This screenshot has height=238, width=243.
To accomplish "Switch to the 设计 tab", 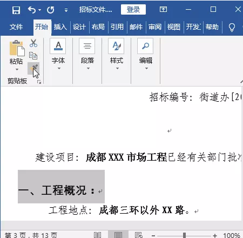I will 79,27.
